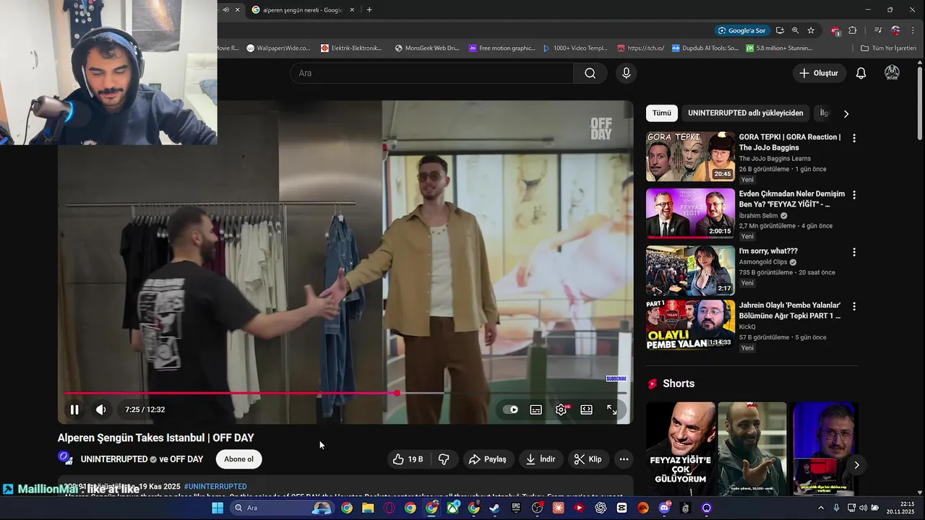Open more actions ellipsis beside Klip
Image resolution: width=925 pixels, height=520 pixels.
pyautogui.click(x=624, y=459)
